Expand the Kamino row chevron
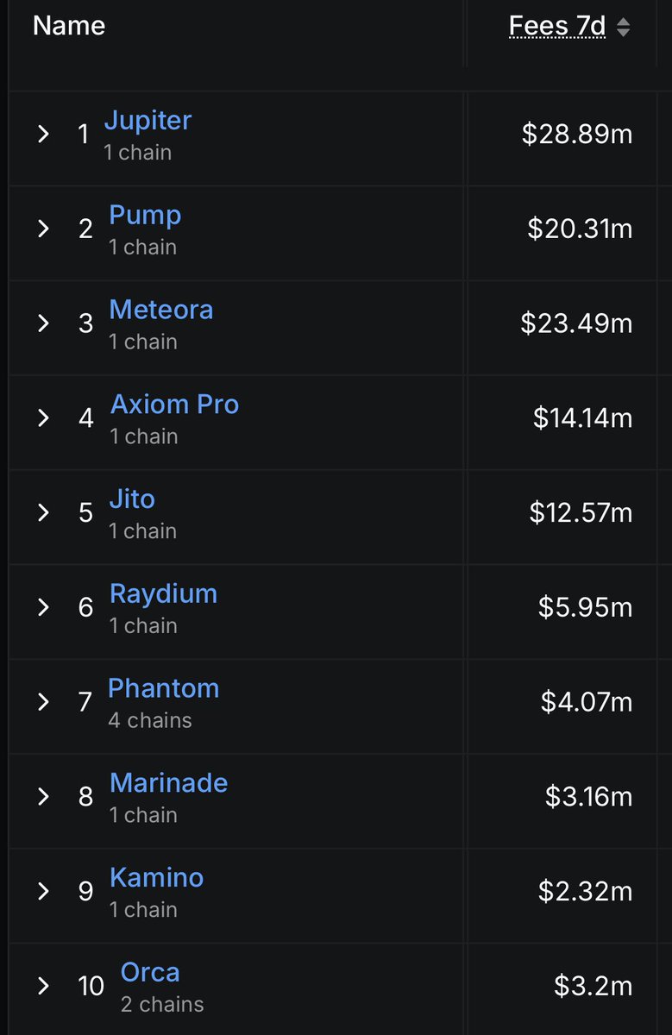This screenshot has height=1035, width=672. tap(43, 891)
